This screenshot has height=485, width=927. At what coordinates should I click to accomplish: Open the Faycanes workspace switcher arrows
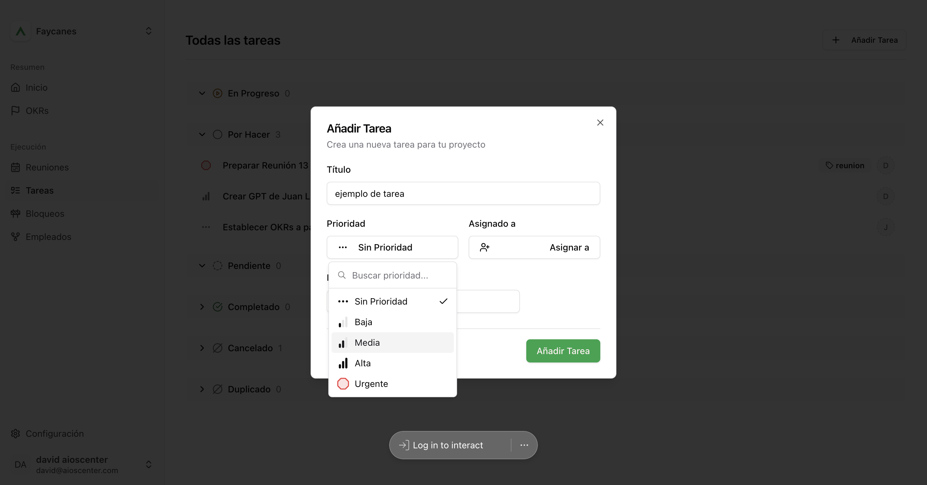pyautogui.click(x=149, y=31)
